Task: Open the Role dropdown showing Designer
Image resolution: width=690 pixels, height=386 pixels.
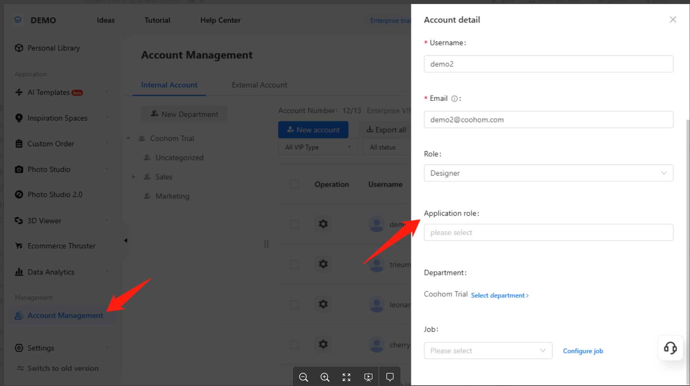Action: [x=548, y=173]
